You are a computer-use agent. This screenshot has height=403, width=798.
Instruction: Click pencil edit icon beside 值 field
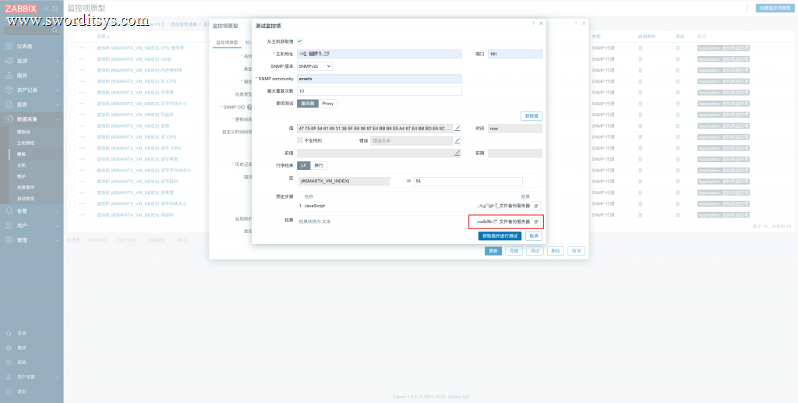click(x=457, y=128)
